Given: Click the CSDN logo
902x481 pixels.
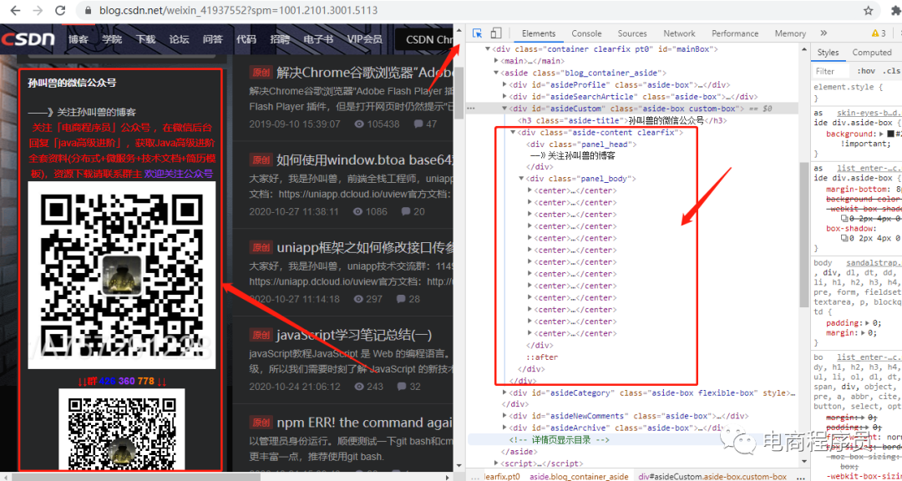Looking at the screenshot, I should tap(28, 39).
